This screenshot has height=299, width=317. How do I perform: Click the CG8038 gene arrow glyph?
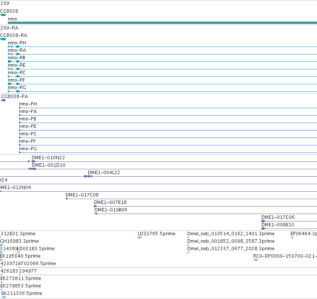pyautogui.click(x=3, y=15)
